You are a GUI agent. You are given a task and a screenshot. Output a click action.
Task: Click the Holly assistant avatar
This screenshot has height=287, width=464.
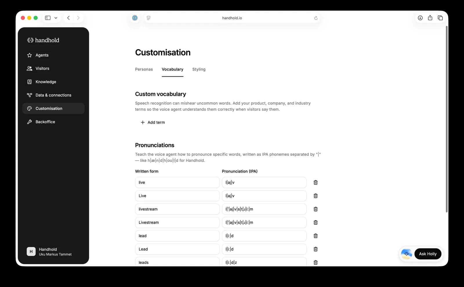pyautogui.click(x=407, y=254)
